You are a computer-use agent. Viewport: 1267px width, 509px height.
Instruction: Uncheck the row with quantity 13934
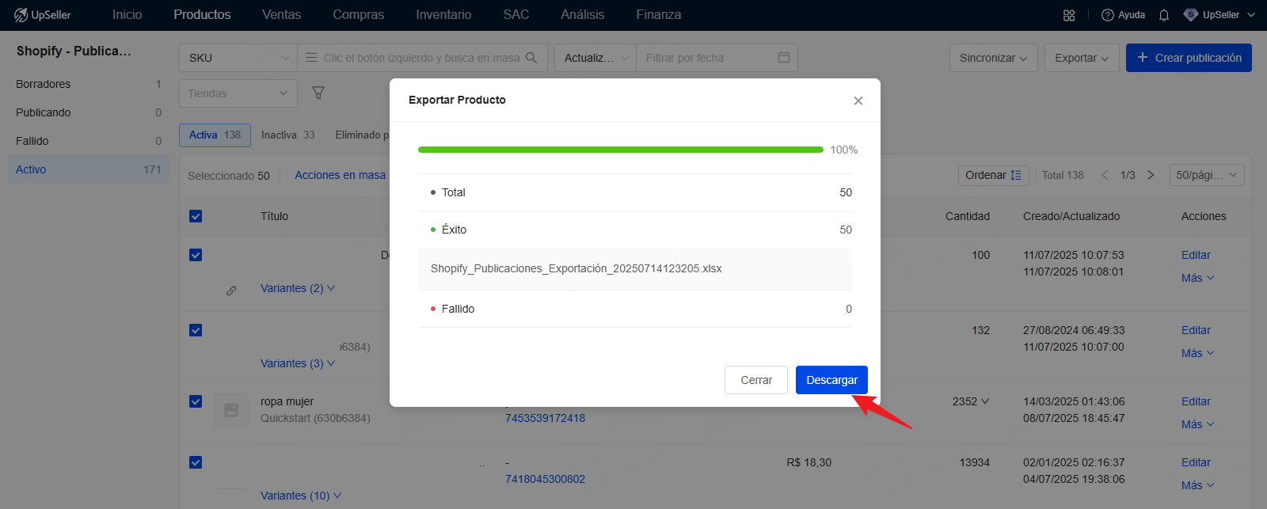pos(196,462)
